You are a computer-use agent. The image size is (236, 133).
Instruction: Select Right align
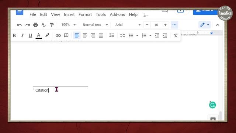(93, 35)
